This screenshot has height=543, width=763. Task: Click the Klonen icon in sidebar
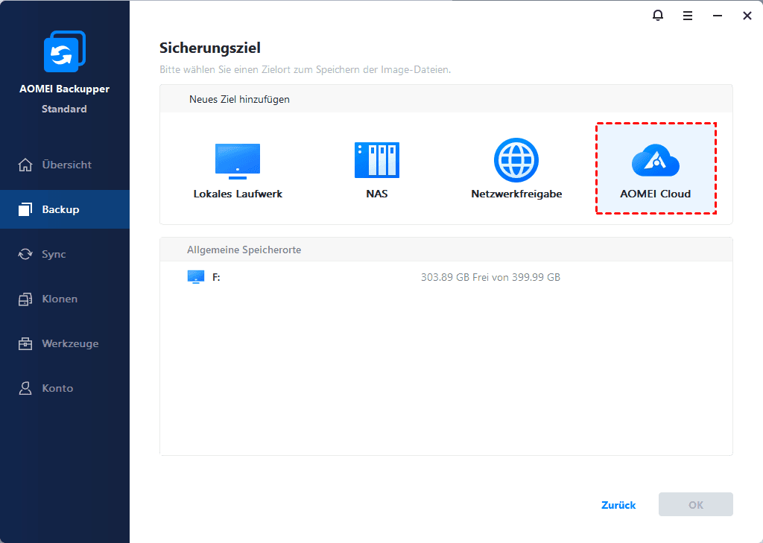coord(25,299)
